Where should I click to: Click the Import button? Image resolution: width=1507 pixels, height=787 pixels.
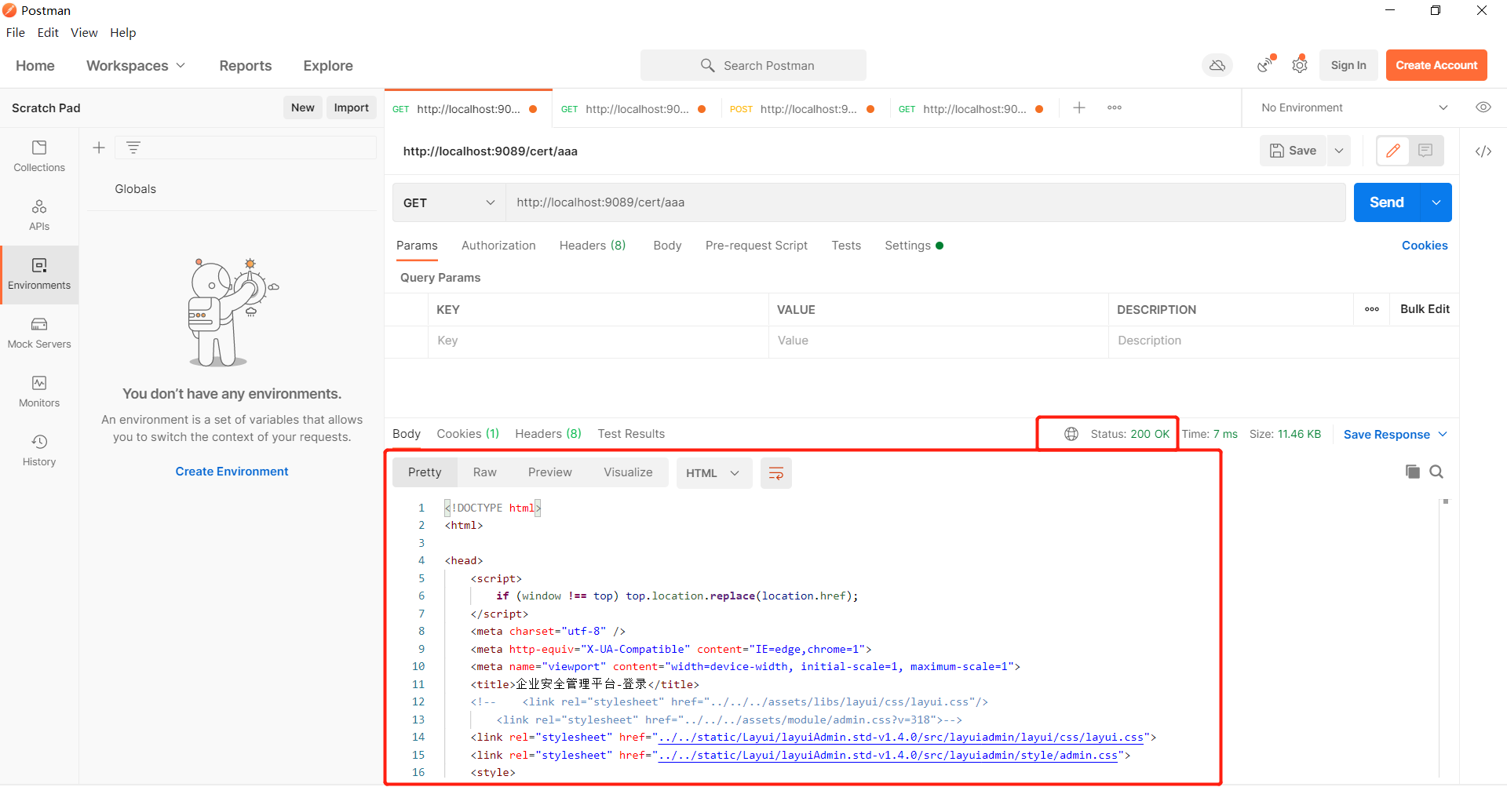coord(351,107)
